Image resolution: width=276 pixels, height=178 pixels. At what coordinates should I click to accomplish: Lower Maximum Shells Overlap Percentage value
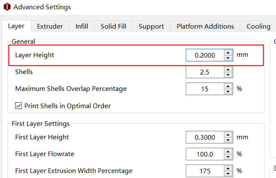coord(228,92)
